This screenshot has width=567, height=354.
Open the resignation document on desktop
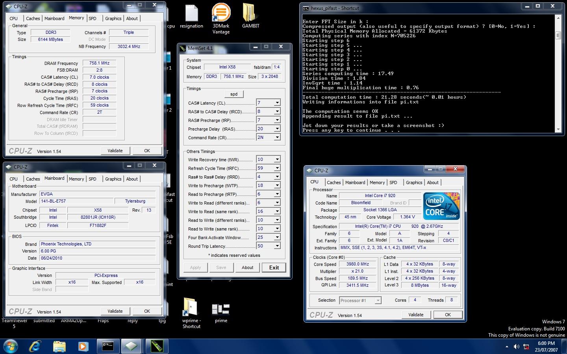click(191, 17)
